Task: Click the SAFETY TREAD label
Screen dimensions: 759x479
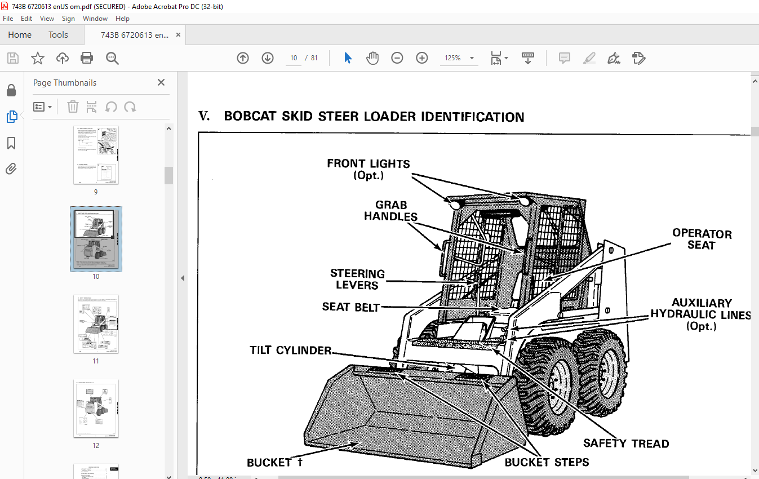Action: point(626,443)
